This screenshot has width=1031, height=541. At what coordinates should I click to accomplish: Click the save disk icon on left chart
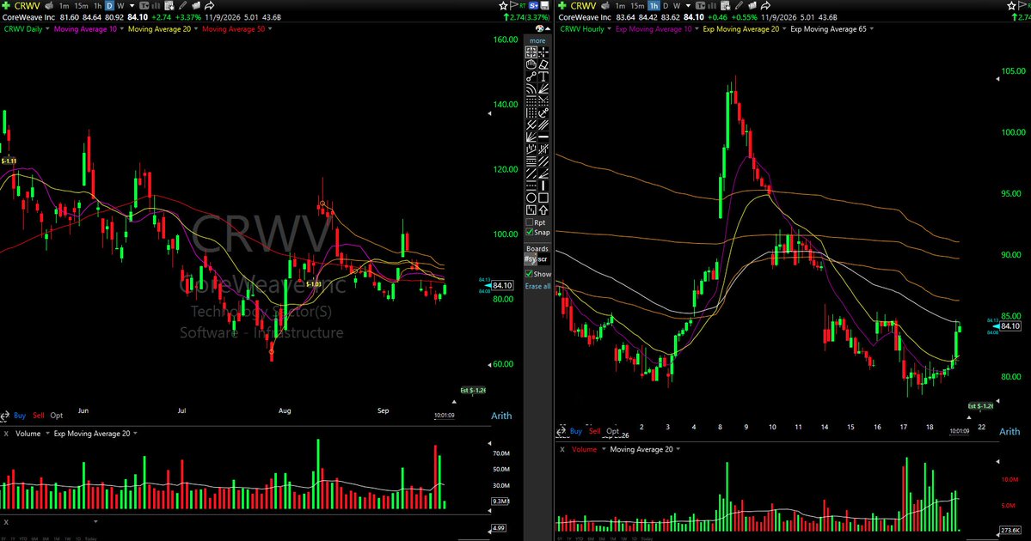[544, 6]
